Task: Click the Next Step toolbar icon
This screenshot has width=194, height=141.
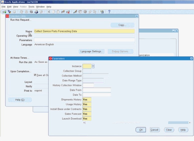Action: (x=26, y=12)
